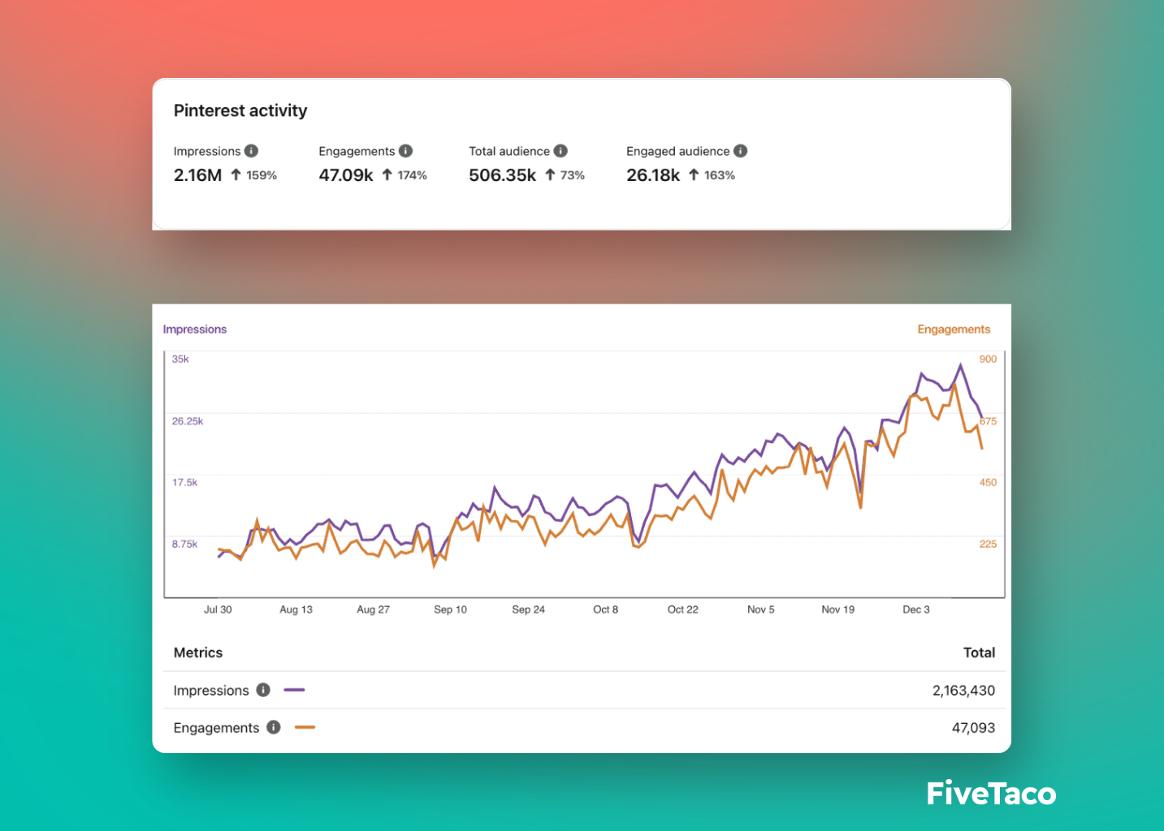Click the Engagements label in summary card
1164x831 pixels.
point(357,151)
